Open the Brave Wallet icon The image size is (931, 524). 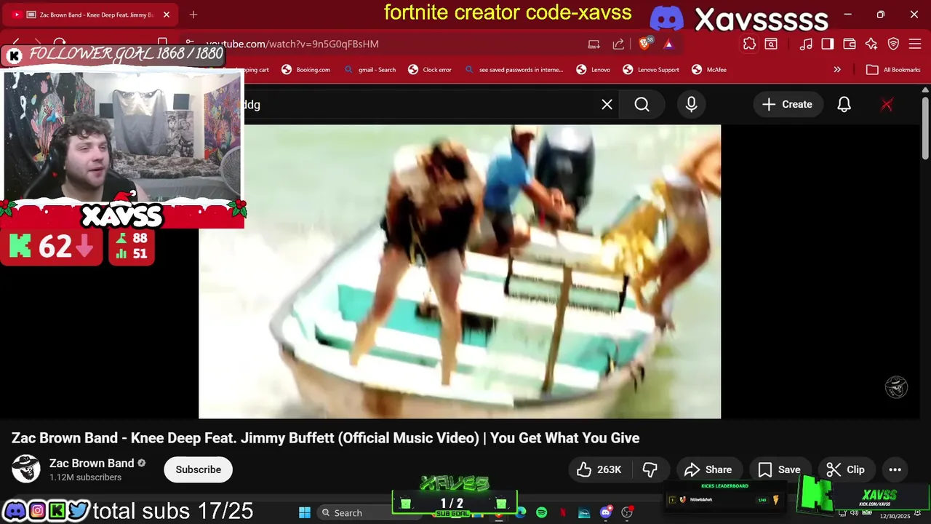coord(850,44)
